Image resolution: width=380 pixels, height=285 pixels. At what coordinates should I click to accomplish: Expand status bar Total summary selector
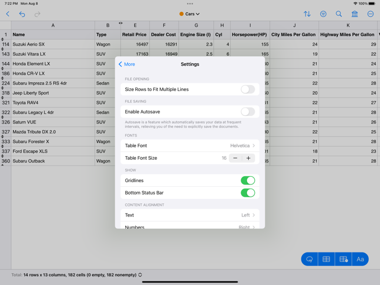(x=140, y=275)
